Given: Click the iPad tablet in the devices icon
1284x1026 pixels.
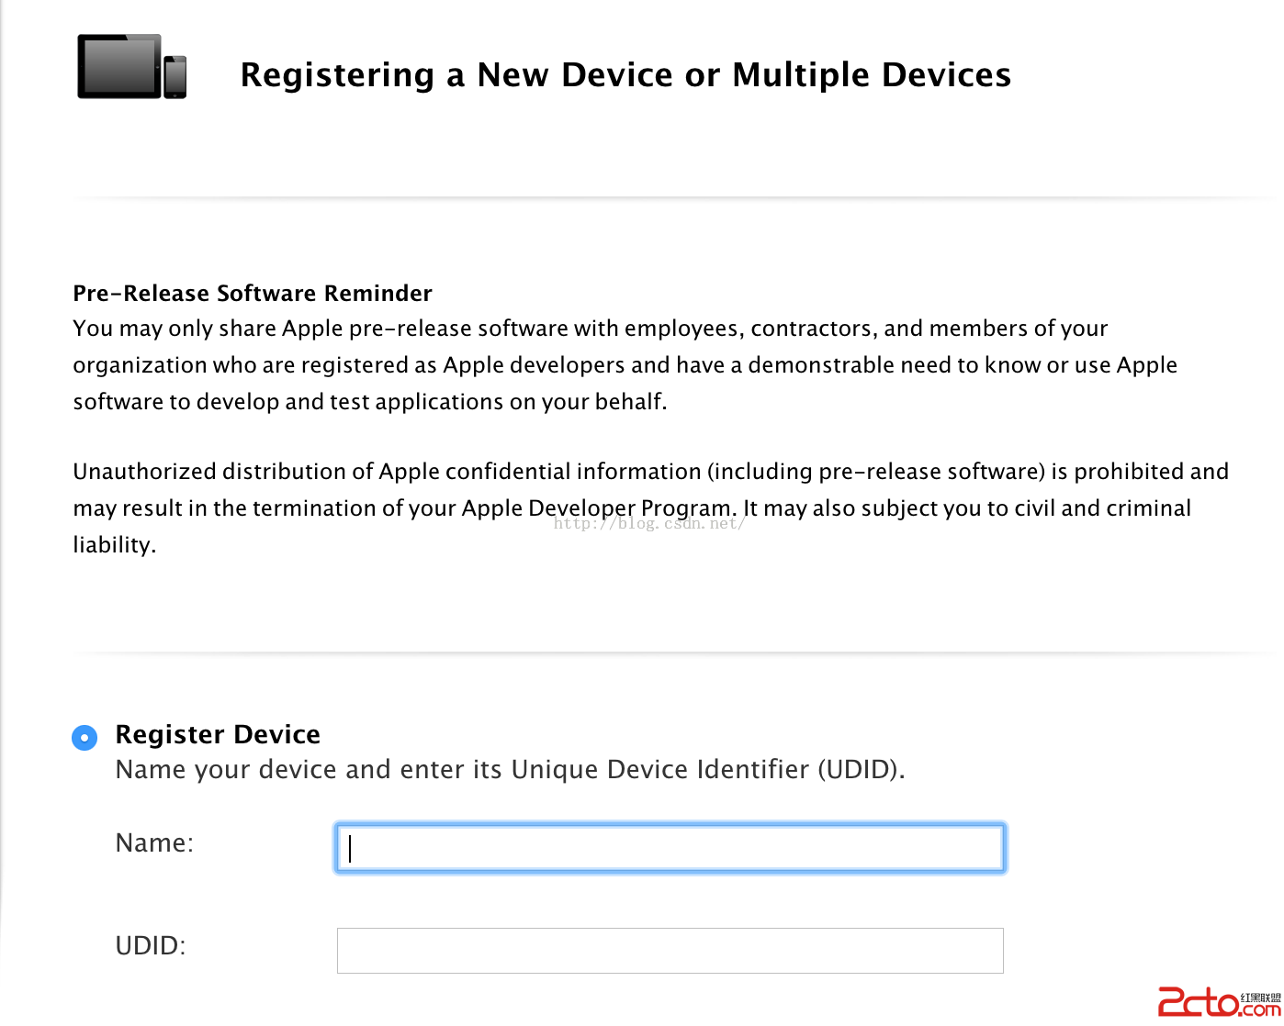Looking at the screenshot, I should point(118,66).
